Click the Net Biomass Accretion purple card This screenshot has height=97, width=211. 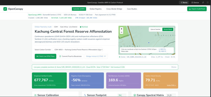coord(124,80)
